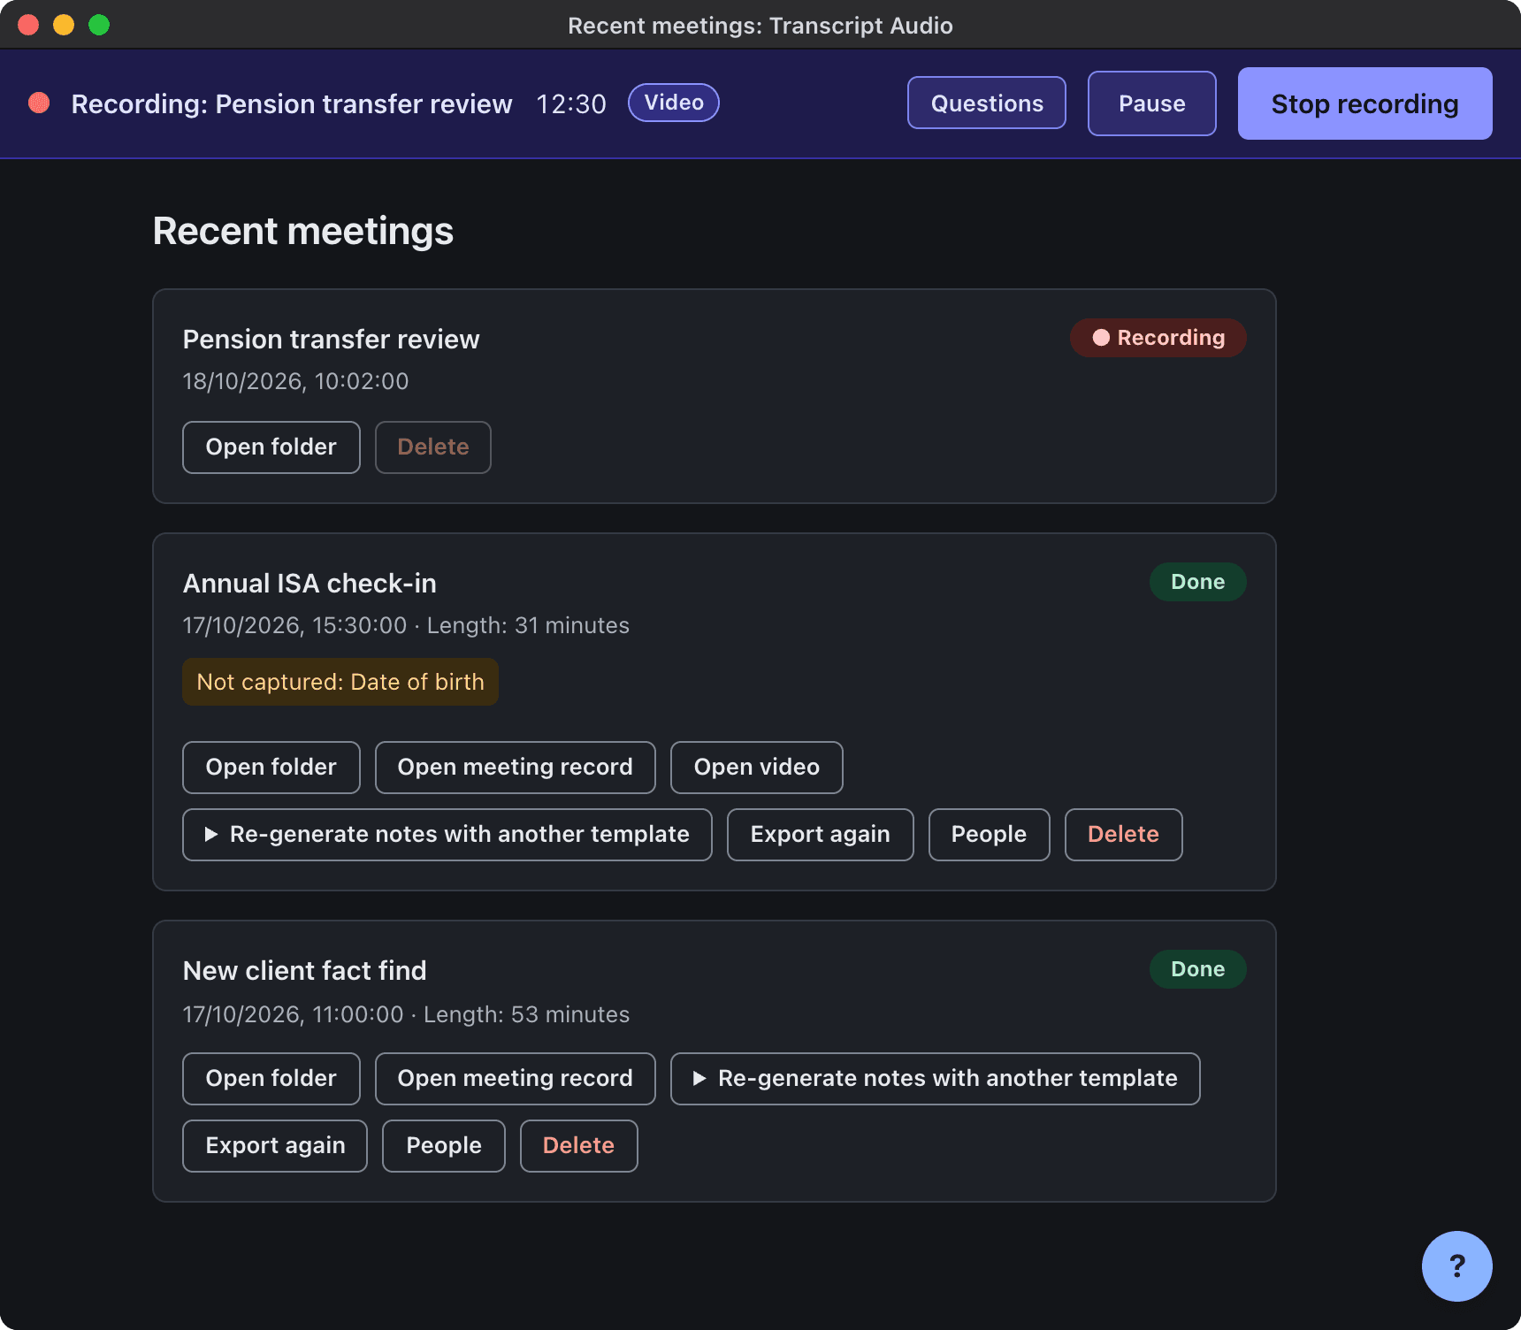Click the green macOS zoom window button

pyautogui.click(x=99, y=25)
